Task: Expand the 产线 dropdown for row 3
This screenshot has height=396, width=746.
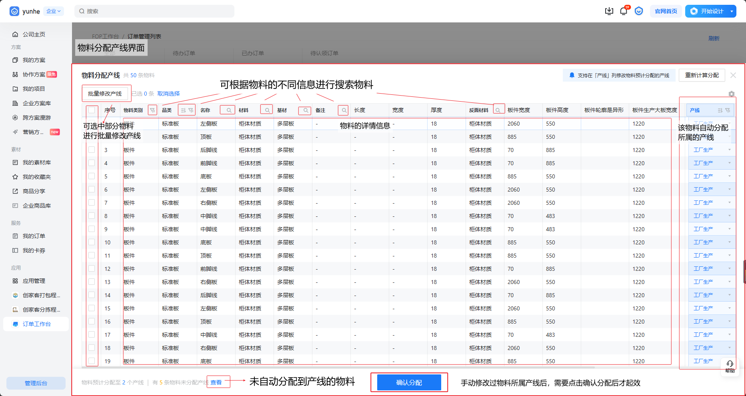Action: [x=729, y=150]
